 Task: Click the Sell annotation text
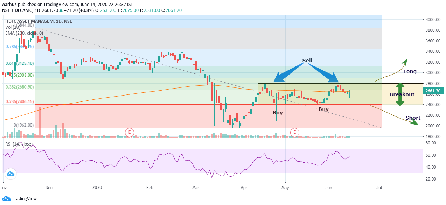(307, 61)
